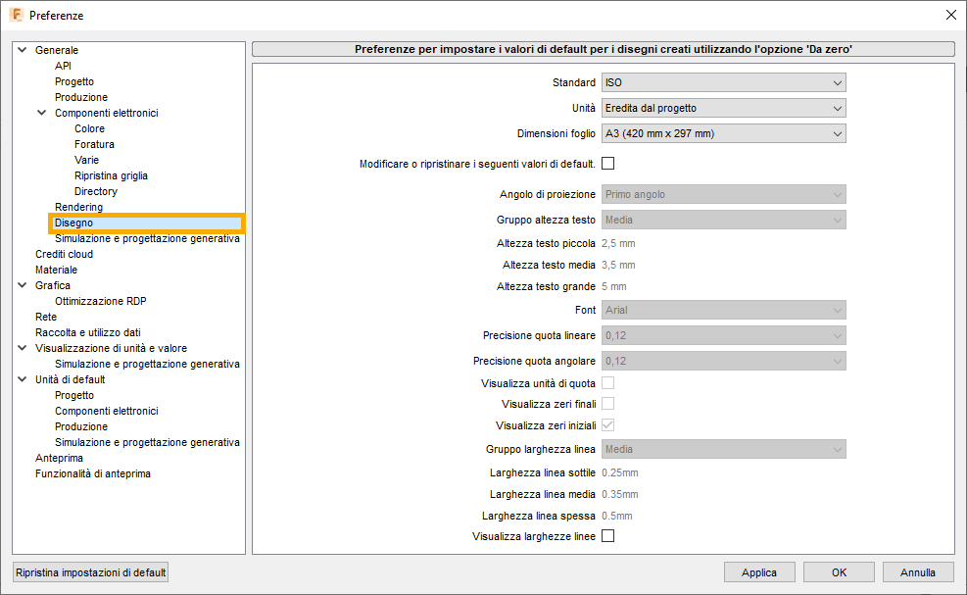Image resolution: width=967 pixels, height=595 pixels.
Task: Open the Materiale preferences page
Action: (x=56, y=270)
